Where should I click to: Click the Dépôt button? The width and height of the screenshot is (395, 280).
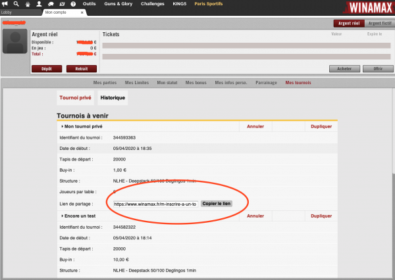(x=47, y=68)
